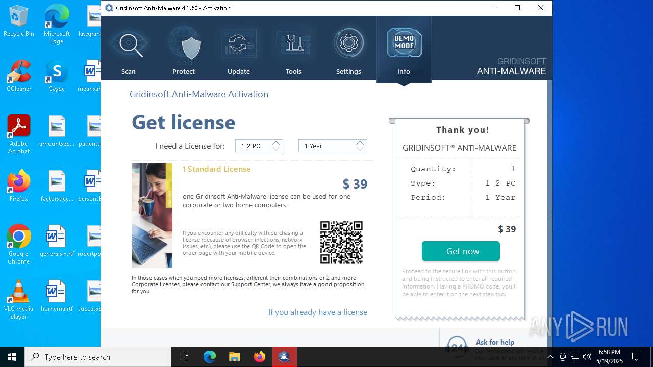Screen dimensions: 653x367
Task: Open the Windows Start menu
Action: (x=12, y=357)
